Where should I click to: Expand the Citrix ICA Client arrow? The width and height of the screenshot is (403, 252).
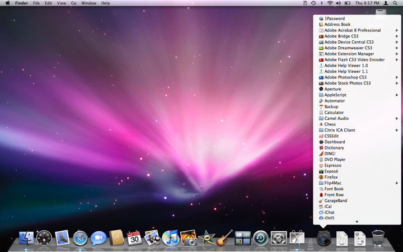pyautogui.click(x=397, y=130)
